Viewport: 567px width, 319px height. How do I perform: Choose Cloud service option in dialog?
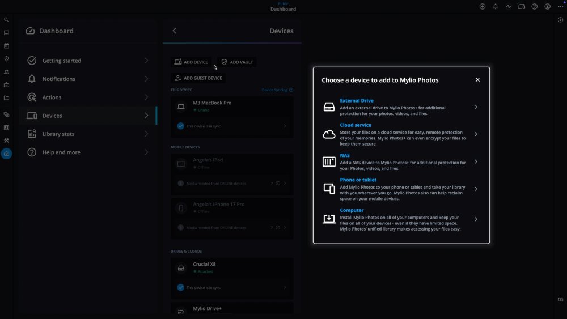[401, 134]
